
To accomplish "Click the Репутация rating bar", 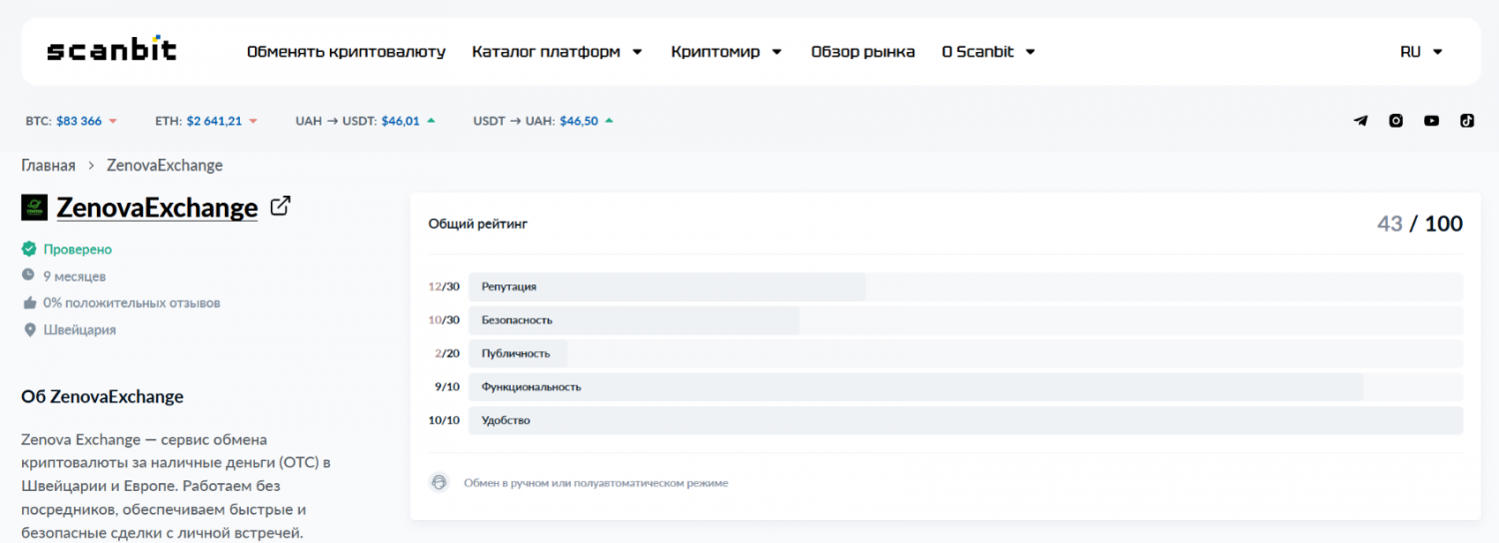I will [965, 286].
